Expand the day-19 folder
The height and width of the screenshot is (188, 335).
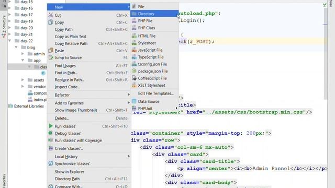pos(9,21)
